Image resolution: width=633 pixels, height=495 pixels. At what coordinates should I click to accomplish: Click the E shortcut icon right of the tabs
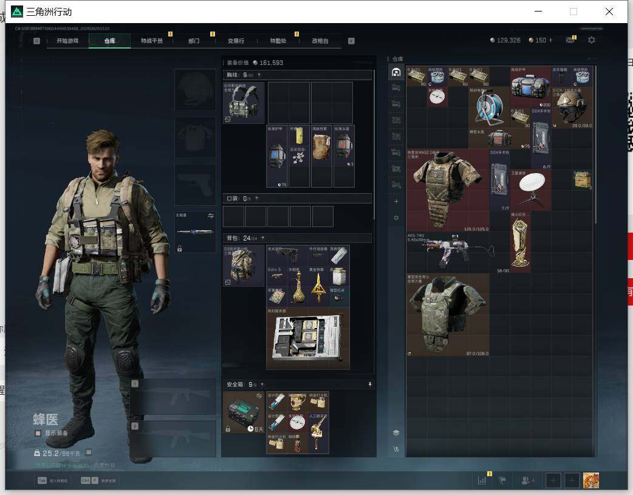tap(351, 41)
